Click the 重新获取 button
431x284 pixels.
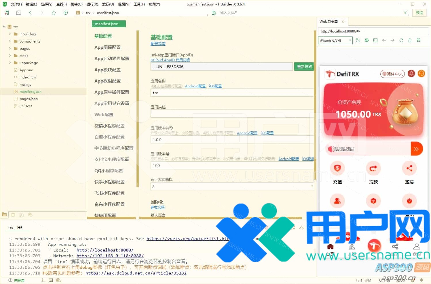click(304, 67)
